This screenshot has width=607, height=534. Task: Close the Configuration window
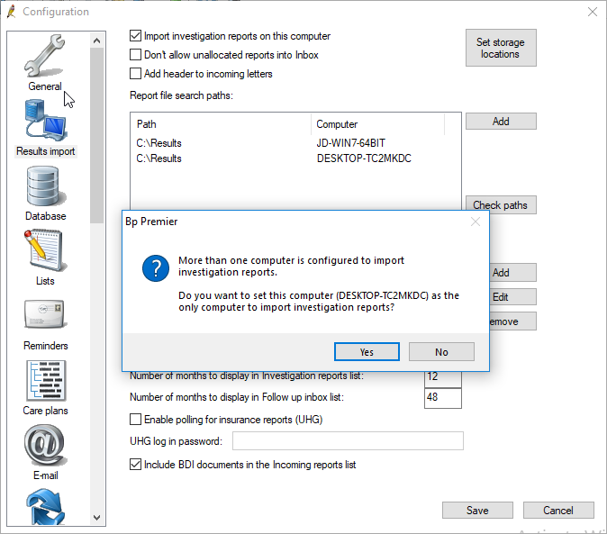[x=593, y=12]
